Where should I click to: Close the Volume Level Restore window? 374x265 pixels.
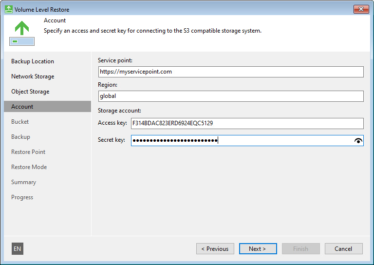point(361,9)
